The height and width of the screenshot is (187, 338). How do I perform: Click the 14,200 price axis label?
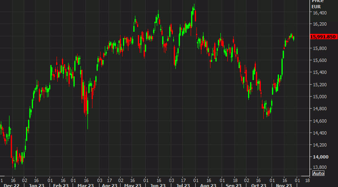pyautogui.click(x=320, y=145)
